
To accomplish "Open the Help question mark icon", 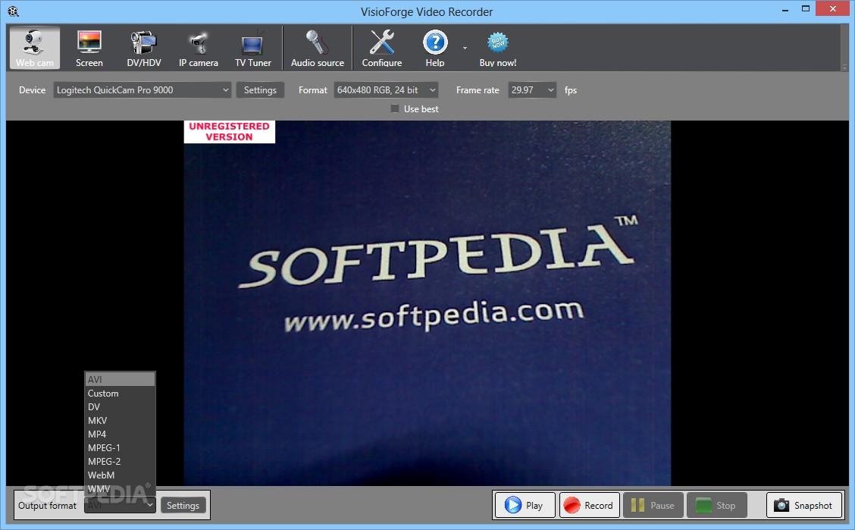I will tap(435, 42).
